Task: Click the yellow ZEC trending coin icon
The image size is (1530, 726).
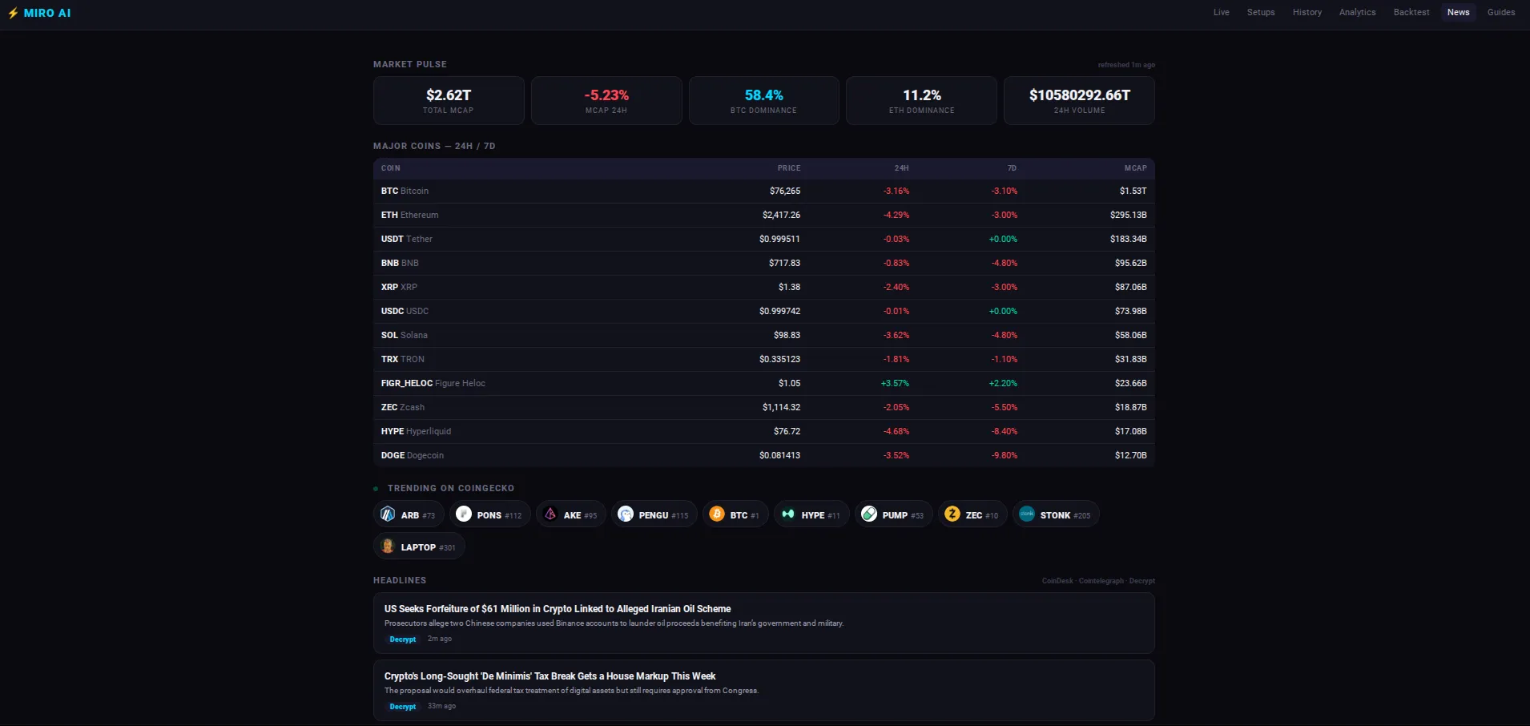Action: coord(952,514)
